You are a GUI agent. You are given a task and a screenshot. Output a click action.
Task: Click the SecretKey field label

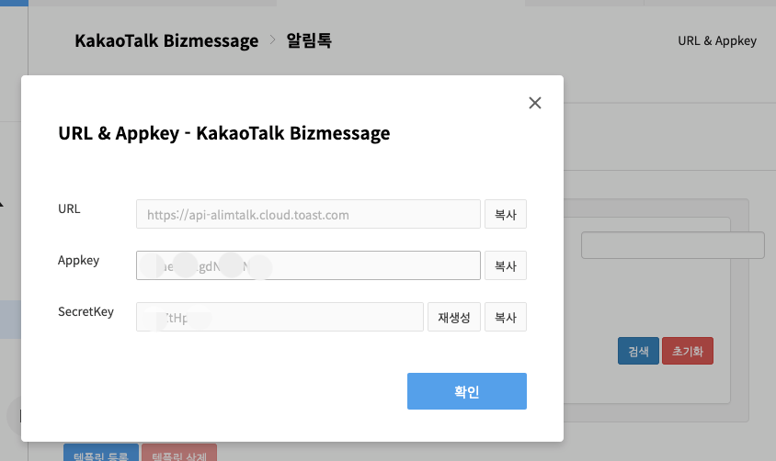coord(86,312)
